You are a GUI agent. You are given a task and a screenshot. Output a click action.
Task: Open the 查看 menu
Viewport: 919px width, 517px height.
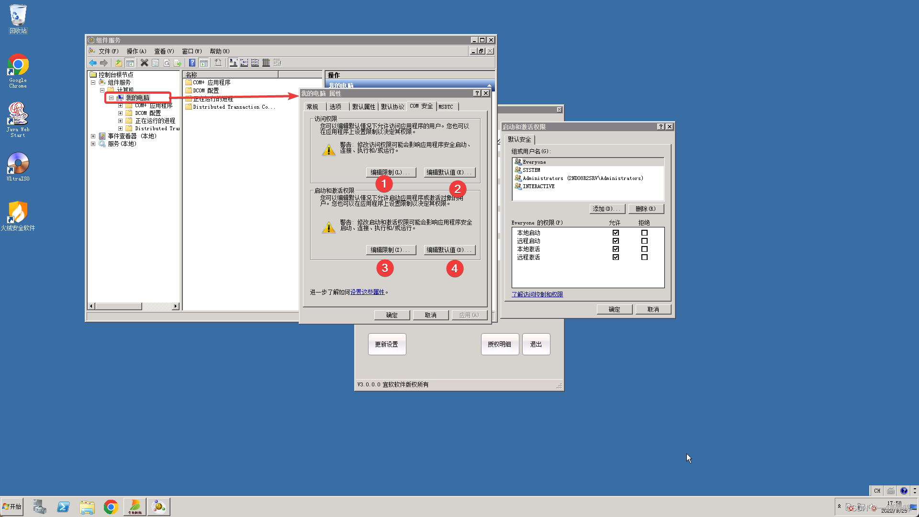click(163, 51)
